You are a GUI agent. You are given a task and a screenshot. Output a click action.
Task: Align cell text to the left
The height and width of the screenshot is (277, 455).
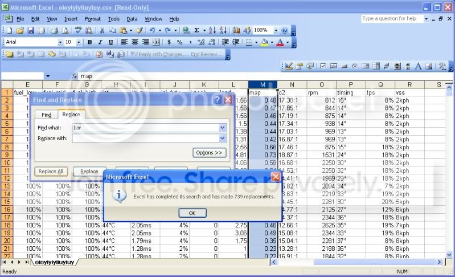point(124,42)
